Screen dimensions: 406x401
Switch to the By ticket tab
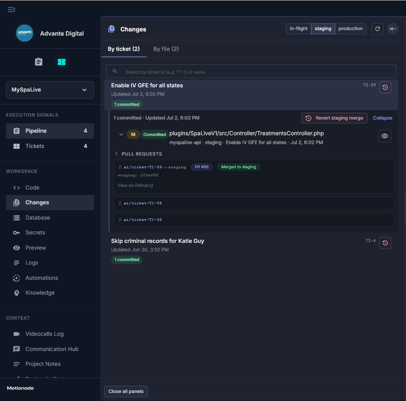(x=124, y=49)
